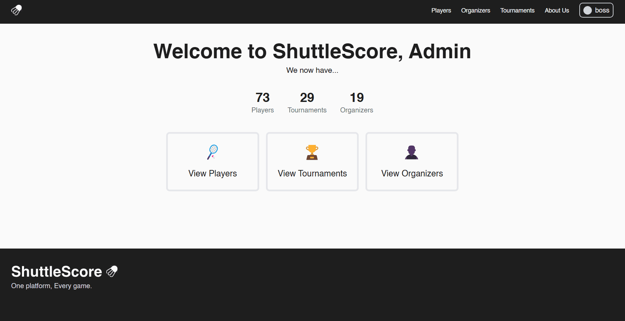Click the View Tournaments card
This screenshot has width=625, height=321.
pos(312,162)
